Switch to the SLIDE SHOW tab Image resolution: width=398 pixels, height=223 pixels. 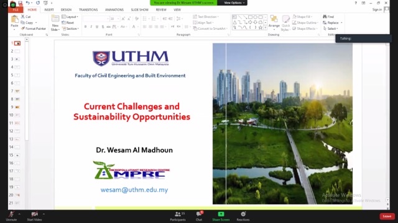139,10
